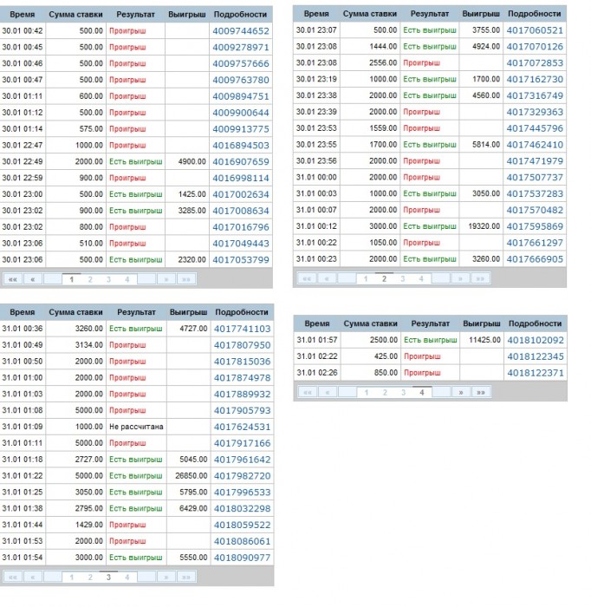The width and height of the screenshot is (591, 607).
Task: Go to next page in page-4 table pager
Action: [461, 392]
